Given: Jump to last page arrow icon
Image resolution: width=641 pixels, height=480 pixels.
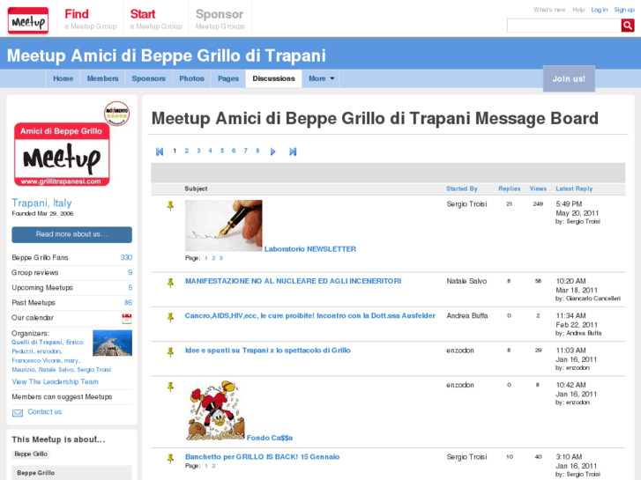Looking at the screenshot, I should point(293,151).
